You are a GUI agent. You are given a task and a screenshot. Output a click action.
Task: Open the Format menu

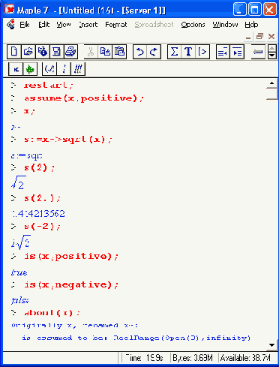tap(116, 25)
